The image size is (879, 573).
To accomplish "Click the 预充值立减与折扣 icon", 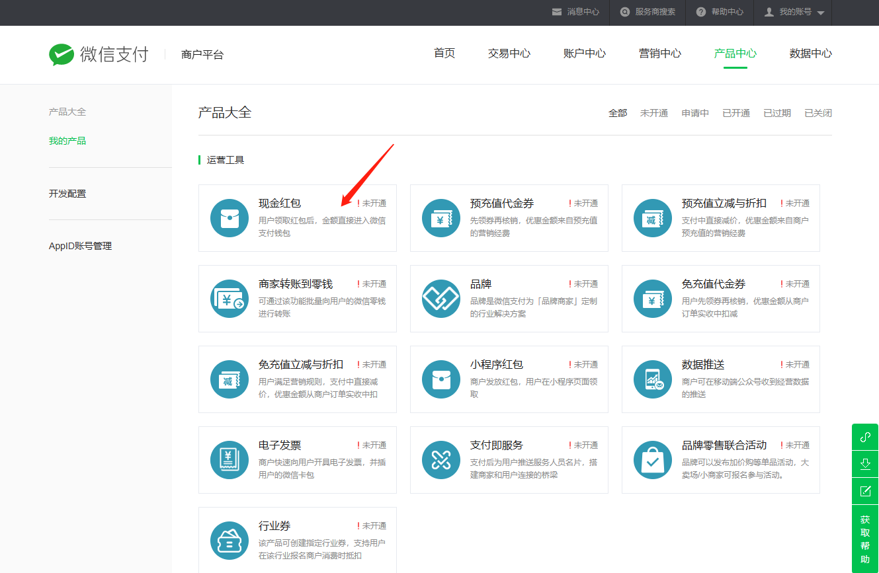I will [653, 218].
